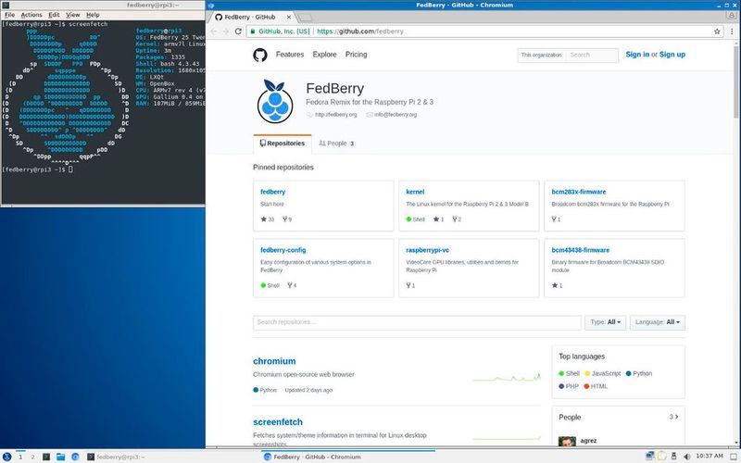
Task: Click the volume speaker tray icon
Action: click(x=686, y=457)
